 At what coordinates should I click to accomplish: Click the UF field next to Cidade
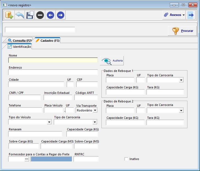coord(70,84)
